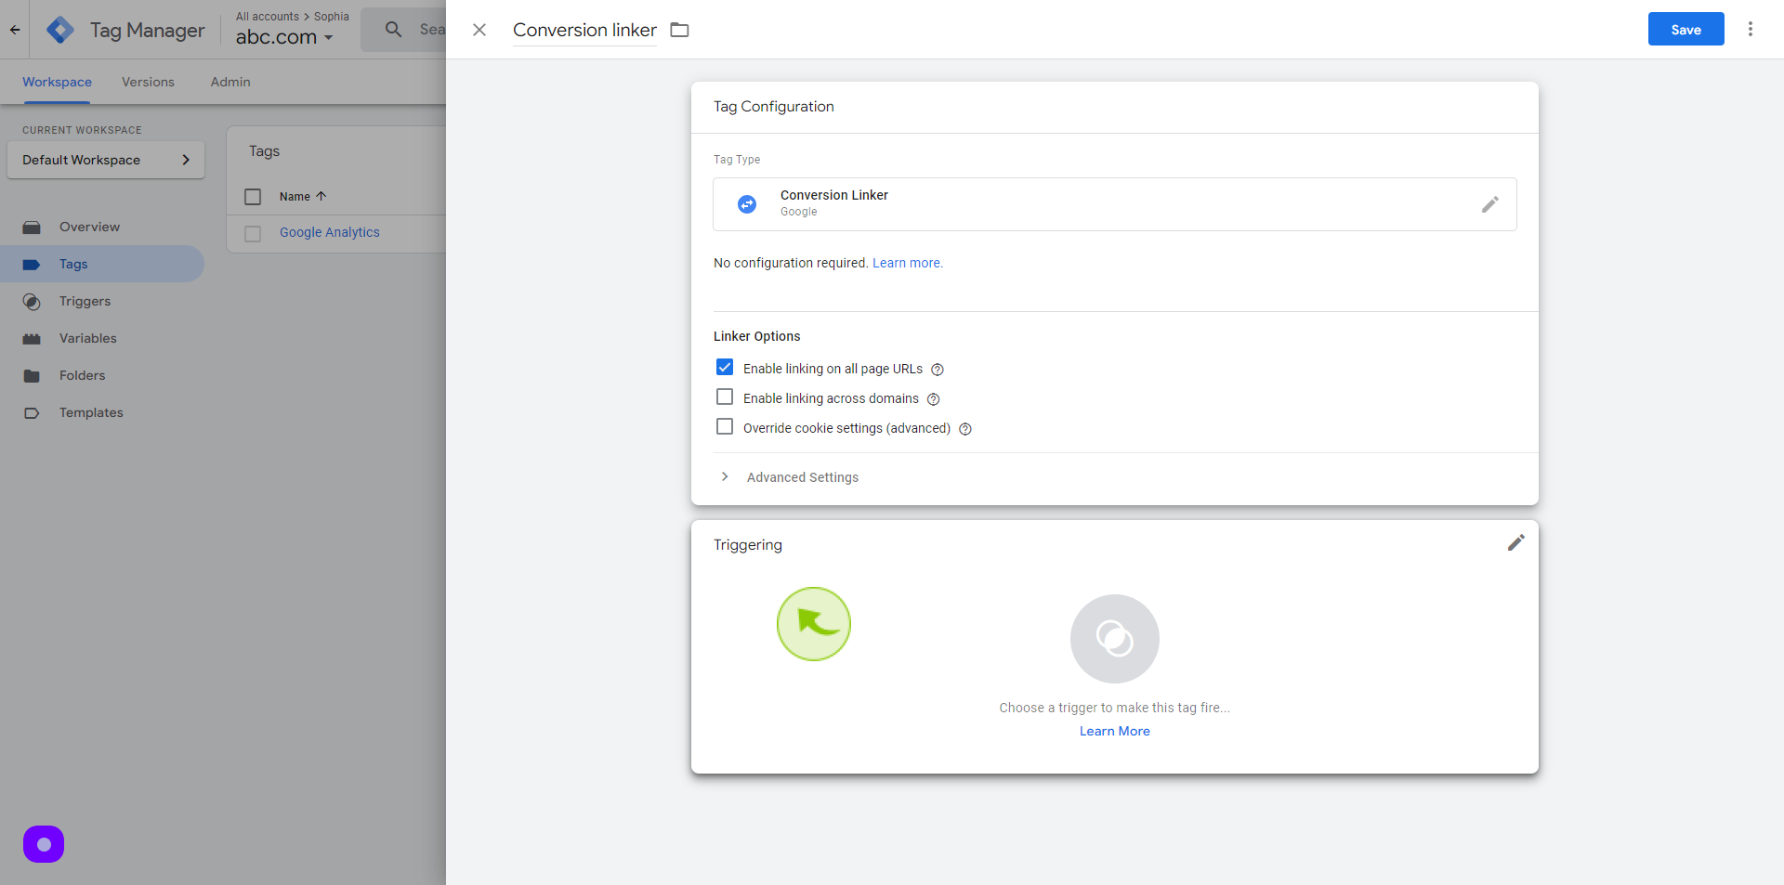Click the Conversion Linker tag type icon
Screen dimensions: 1784x885
[x=747, y=204]
